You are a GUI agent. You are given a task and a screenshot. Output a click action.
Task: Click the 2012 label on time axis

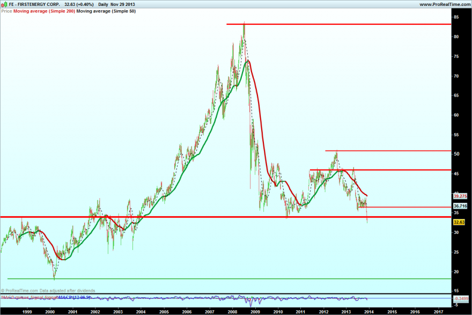pyautogui.click(x=323, y=312)
